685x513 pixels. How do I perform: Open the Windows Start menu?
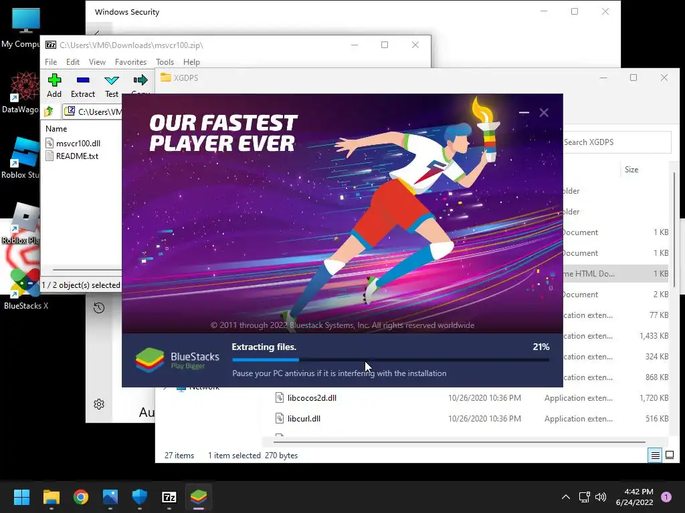(x=21, y=497)
